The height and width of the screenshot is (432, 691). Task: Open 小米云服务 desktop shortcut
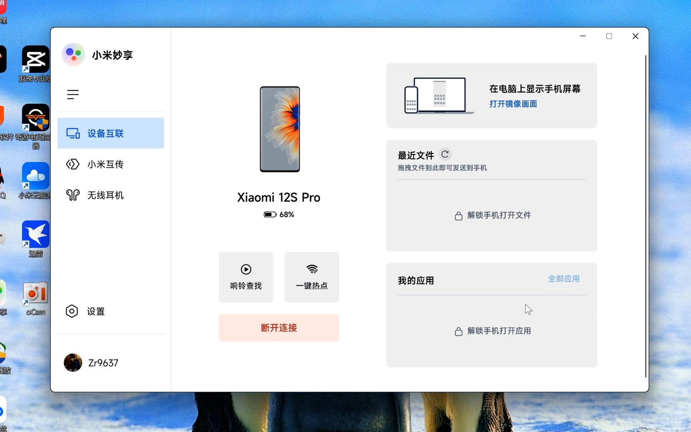[35, 180]
